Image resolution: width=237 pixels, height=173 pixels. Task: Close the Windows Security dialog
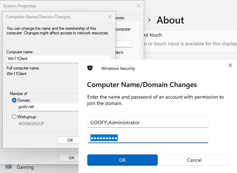(x=230, y=65)
